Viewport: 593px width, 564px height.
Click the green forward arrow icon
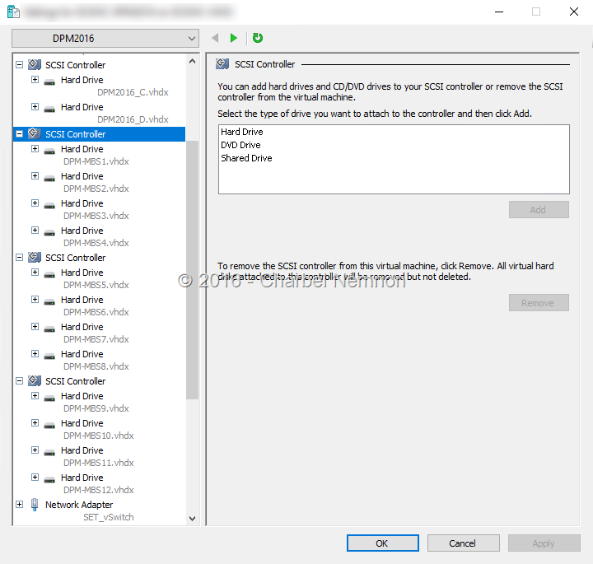point(233,38)
